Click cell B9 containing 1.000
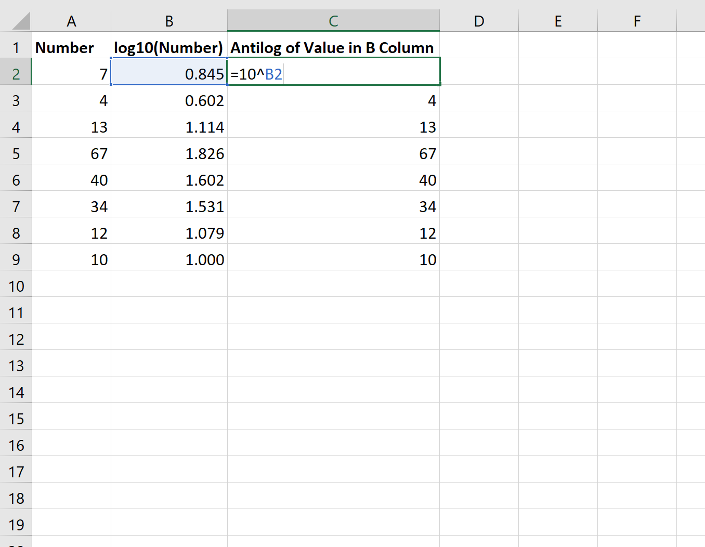 pyautogui.click(x=169, y=259)
